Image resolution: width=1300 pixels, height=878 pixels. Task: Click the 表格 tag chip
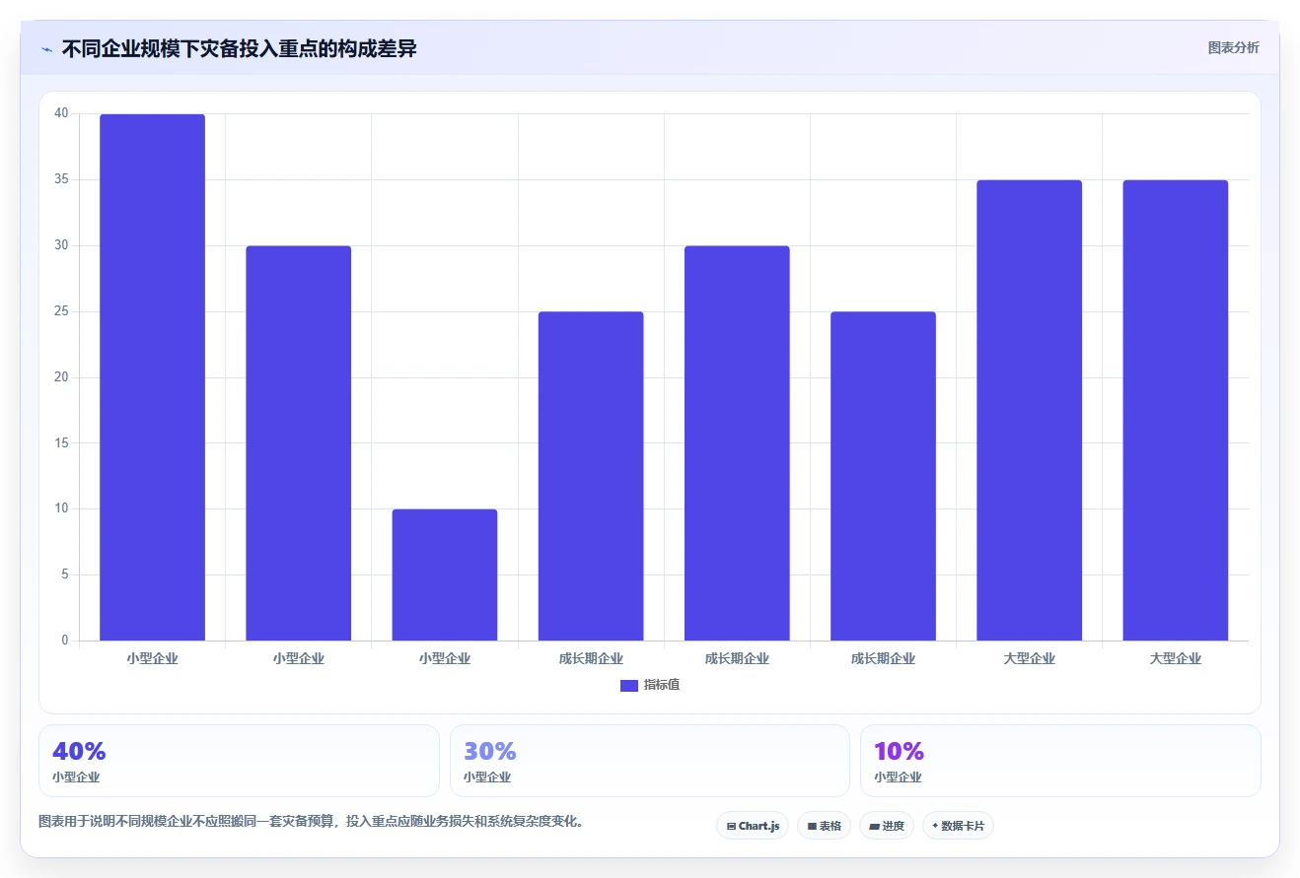(824, 826)
